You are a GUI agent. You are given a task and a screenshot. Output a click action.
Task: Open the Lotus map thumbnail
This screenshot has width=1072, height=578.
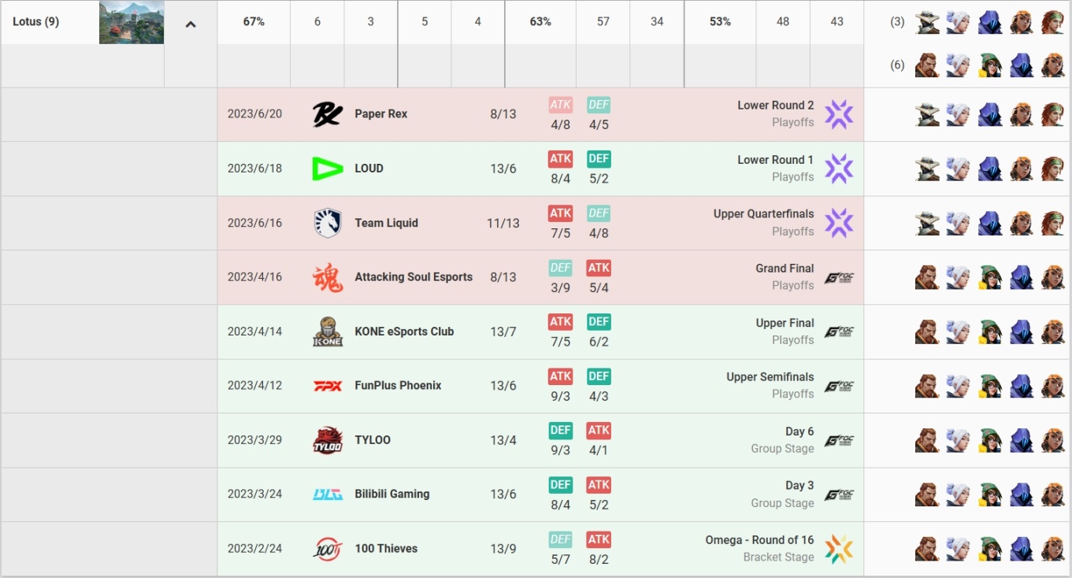click(x=132, y=22)
